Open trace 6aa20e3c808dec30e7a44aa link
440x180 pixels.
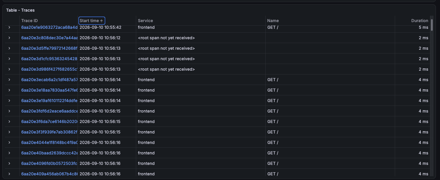tap(49, 38)
